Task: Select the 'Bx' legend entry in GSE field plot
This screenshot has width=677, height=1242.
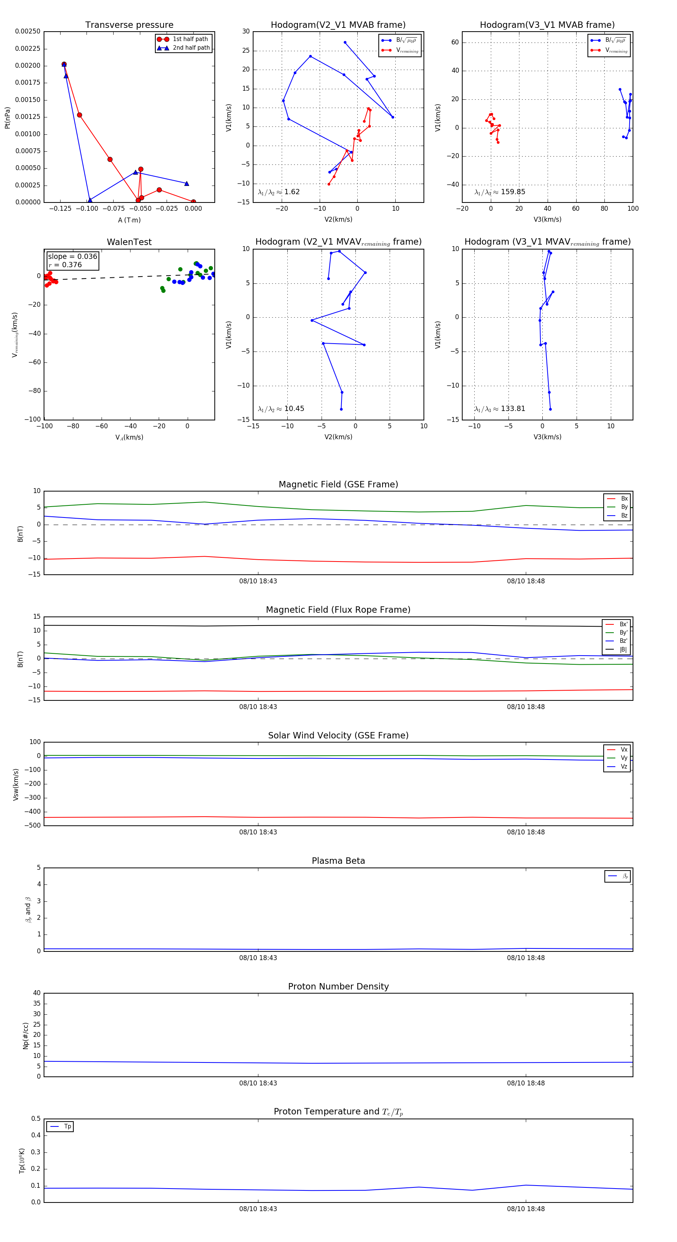Action: click(617, 499)
